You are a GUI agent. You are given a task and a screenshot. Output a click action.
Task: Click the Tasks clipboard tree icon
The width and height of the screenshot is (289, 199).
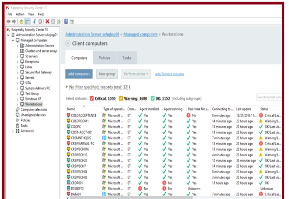pos(18,126)
